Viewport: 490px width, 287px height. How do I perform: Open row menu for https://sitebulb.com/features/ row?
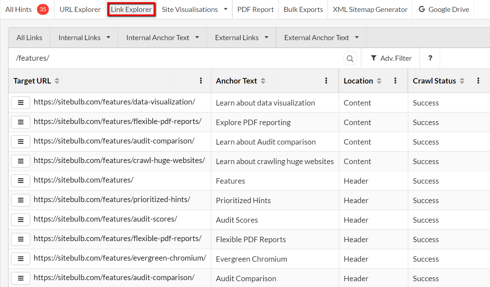pyautogui.click(x=21, y=181)
